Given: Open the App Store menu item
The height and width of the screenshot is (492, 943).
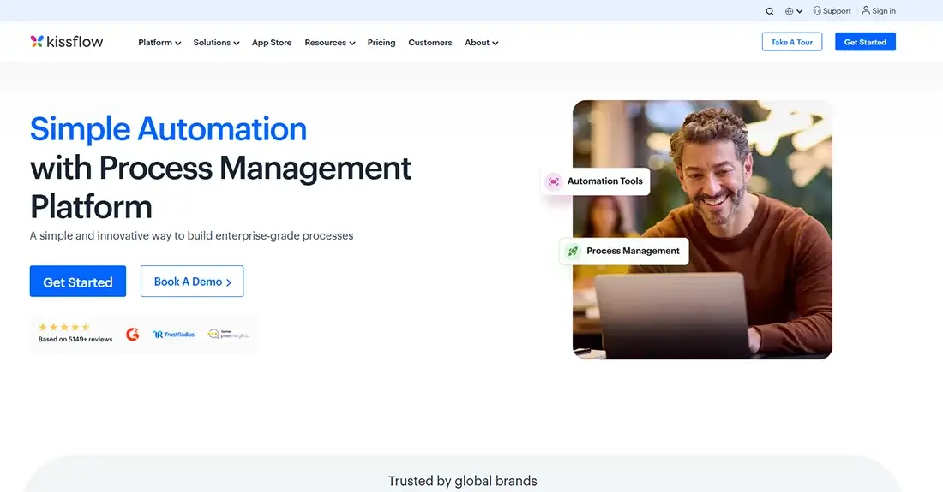Looking at the screenshot, I should pos(272,43).
